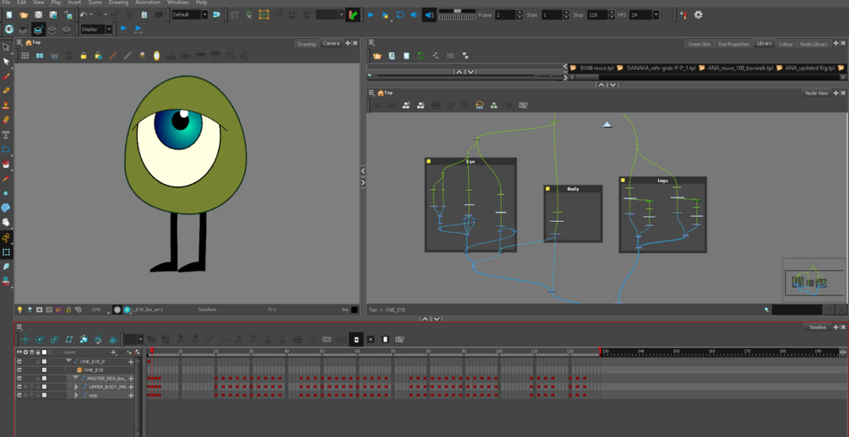Click the plus button on the Legs layer row
The image size is (849, 437).
[x=130, y=396]
